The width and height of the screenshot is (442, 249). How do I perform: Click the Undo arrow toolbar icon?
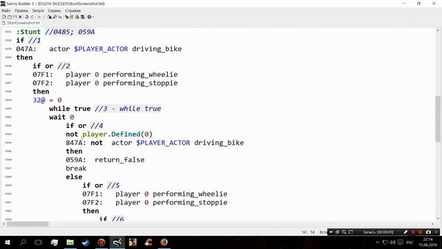[27, 17]
